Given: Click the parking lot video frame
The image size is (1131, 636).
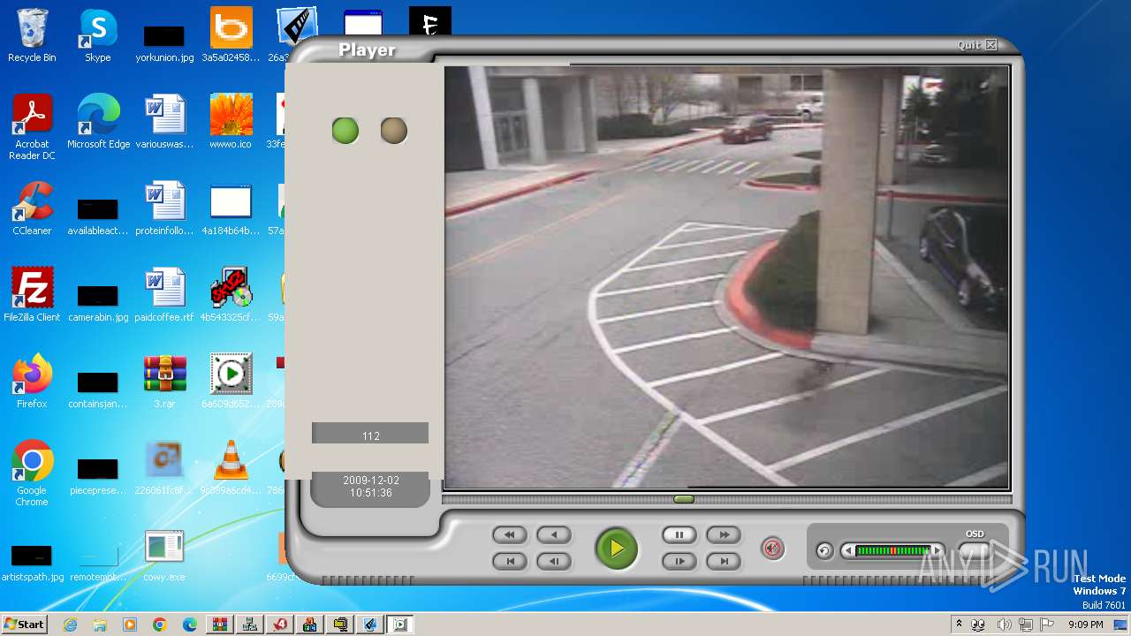Looking at the screenshot, I should (x=726, y=276).
